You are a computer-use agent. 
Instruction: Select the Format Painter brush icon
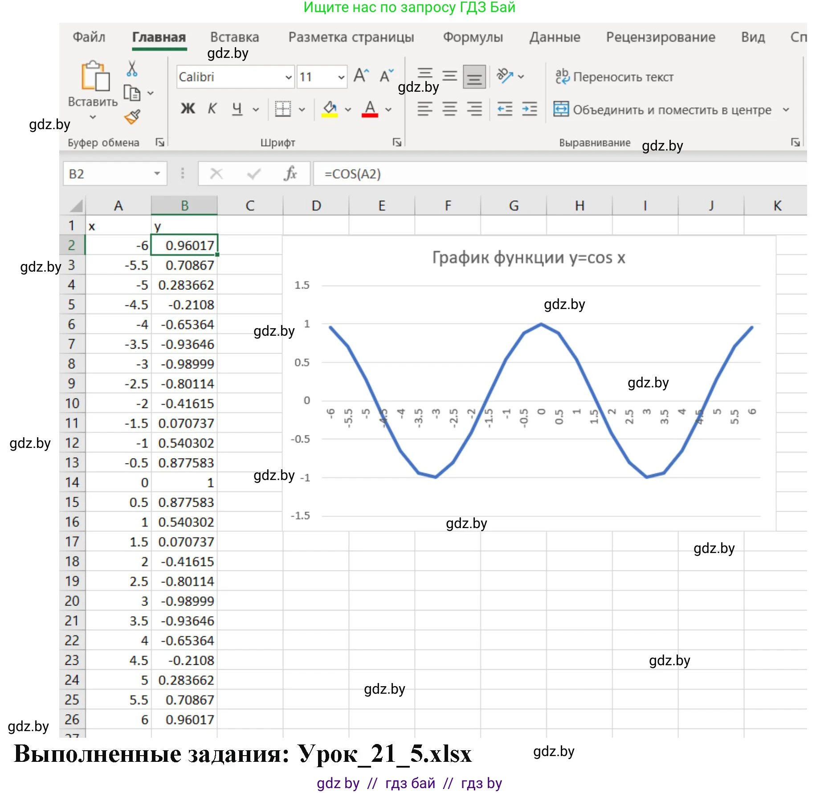132,117
